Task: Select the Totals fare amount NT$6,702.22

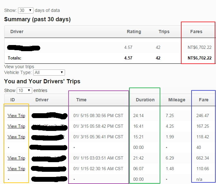Action: (199, 58)
